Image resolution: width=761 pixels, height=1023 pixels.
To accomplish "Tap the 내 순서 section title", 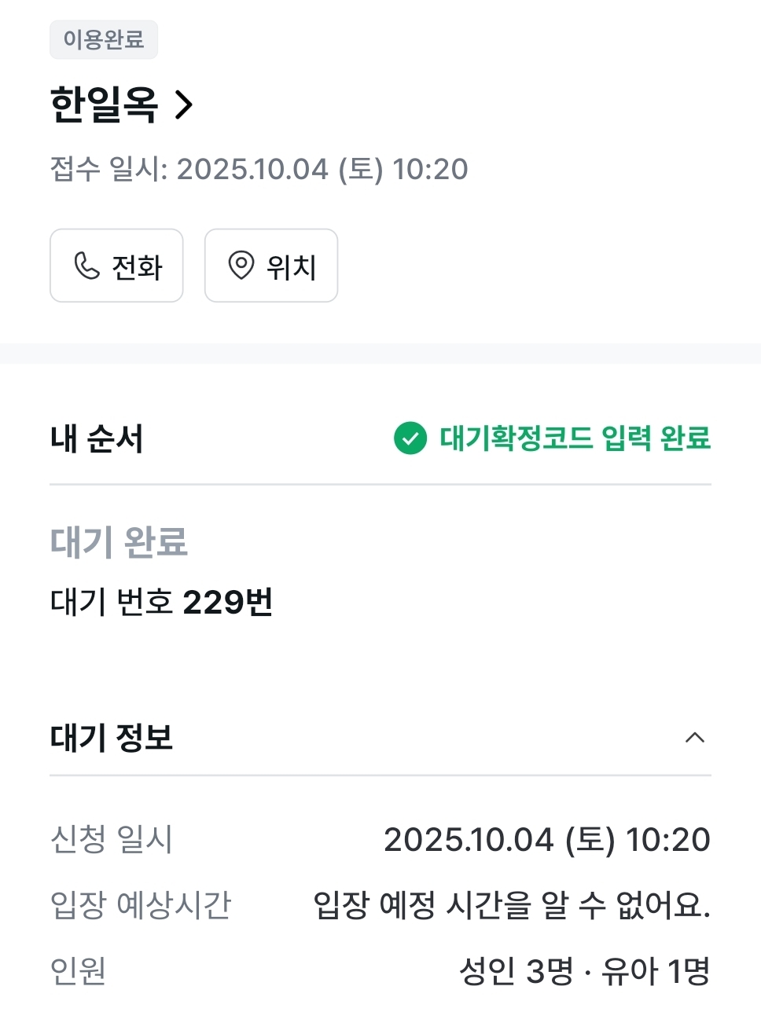I will pos(97,438).
